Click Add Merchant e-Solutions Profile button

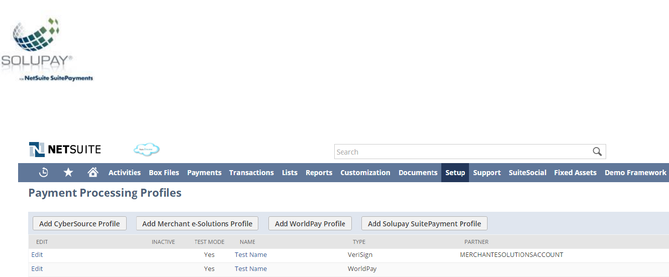tap(197, 224)
